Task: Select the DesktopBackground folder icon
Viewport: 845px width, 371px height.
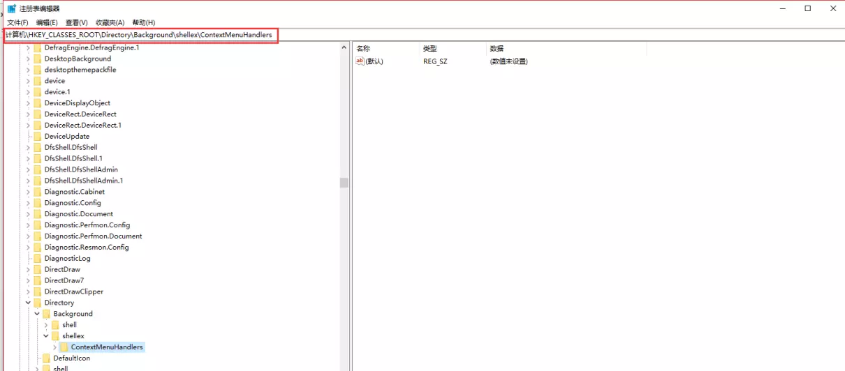Action: (38, 59)
